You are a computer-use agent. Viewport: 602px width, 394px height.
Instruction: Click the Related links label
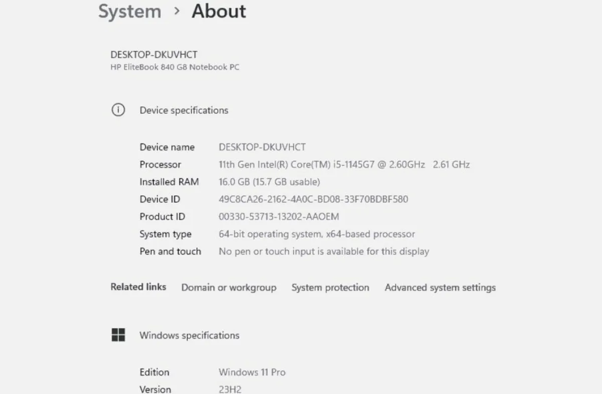point(138,287)
